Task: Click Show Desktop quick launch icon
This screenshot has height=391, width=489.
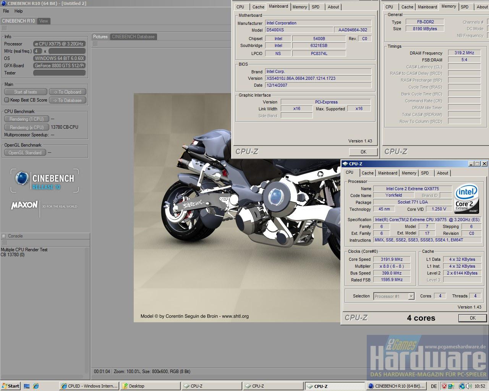Action: tap(27, 386)
